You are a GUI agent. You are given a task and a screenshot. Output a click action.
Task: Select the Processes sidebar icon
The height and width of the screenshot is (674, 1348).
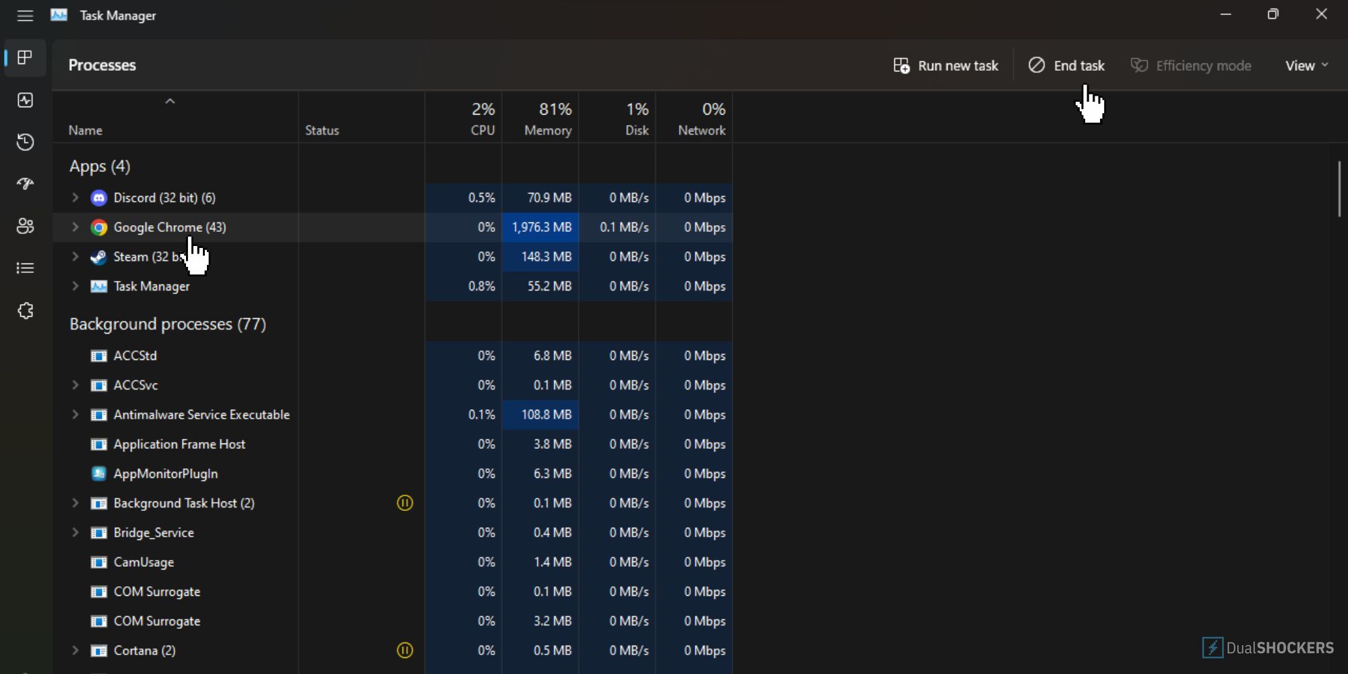[25, 58]
